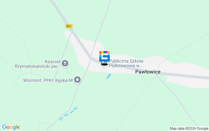Image resolution: width=209 pixels, height=131 pixels.
Task: Open Kościół Rzymskokatolicki place label
Action: 37,64
